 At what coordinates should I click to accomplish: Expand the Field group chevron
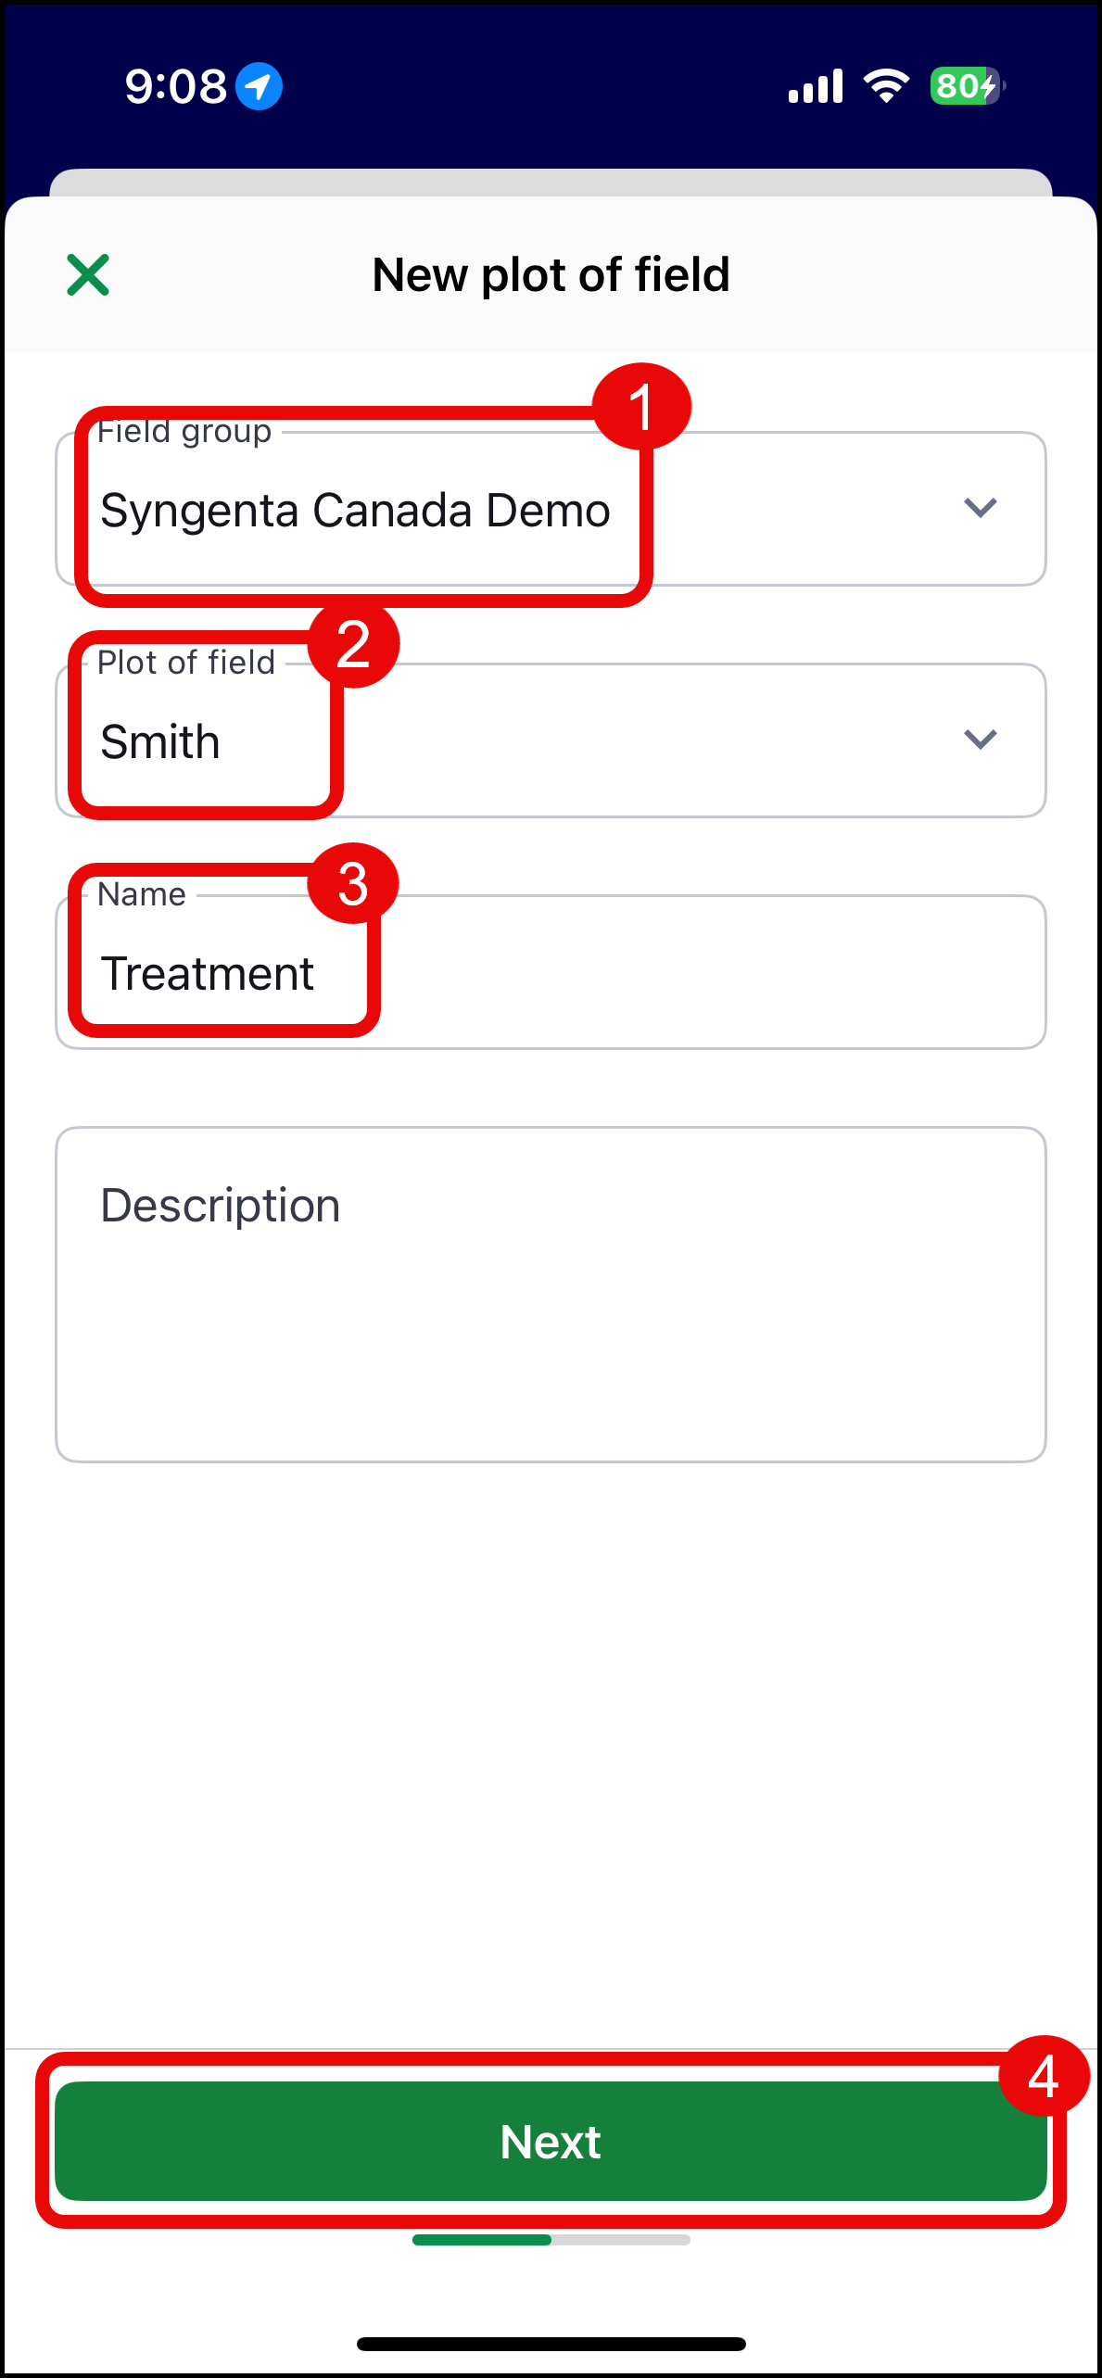point(980,508)
